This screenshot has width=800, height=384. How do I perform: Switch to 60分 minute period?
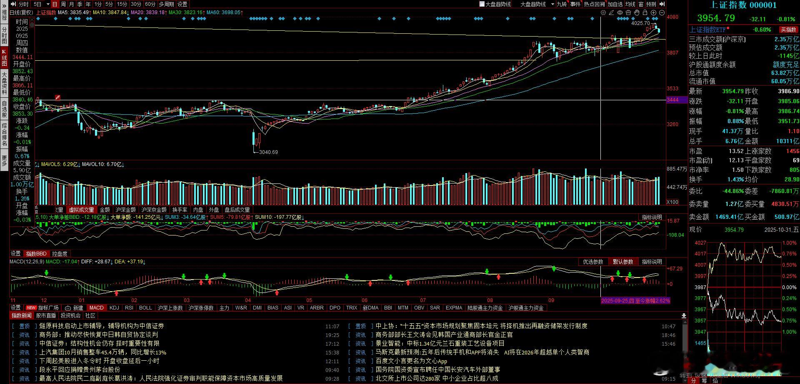pyautogui.click(x=150, y=4)
